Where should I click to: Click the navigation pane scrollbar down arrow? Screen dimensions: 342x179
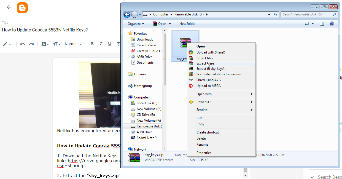tap(165, 148)
